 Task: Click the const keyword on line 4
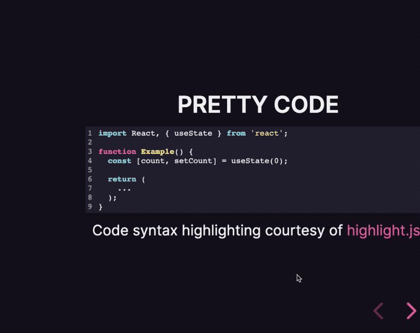tap(120, 161)
